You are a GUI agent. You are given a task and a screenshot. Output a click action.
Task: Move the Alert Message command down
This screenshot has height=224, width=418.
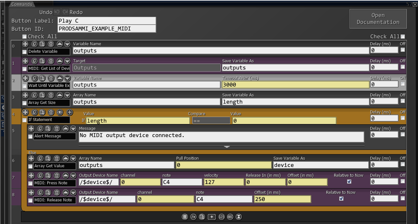[x=73, y=129]
